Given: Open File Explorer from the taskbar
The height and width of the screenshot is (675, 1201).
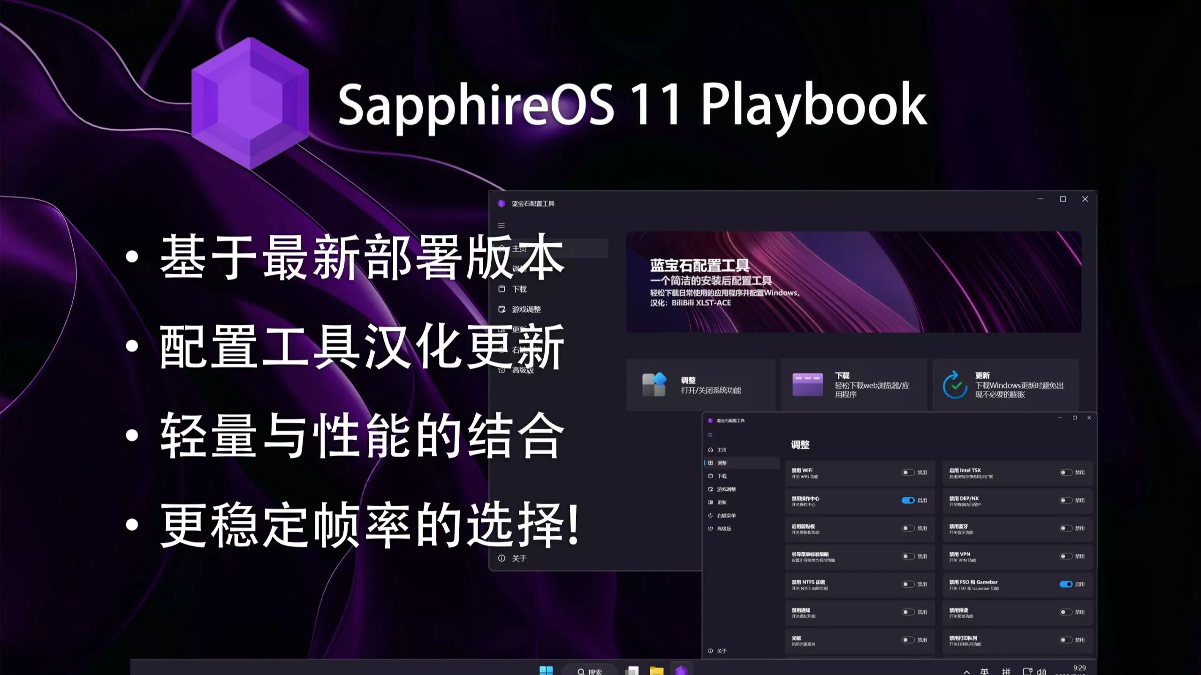Looking at the screenshot, I should [656, 670].
